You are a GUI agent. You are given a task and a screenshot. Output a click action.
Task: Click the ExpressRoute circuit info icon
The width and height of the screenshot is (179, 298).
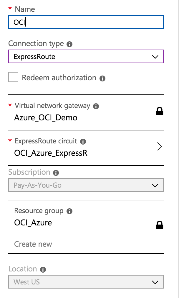[x=82, y=141]
